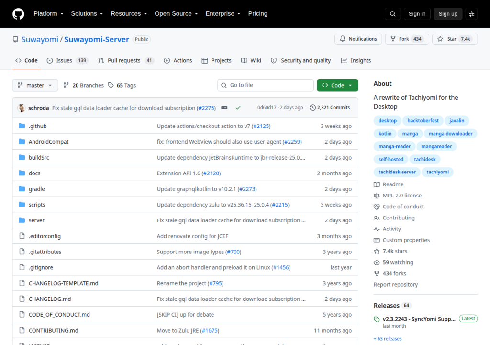This screenshot has width=490, height=345.
Task: Click Report repository link
Action: (396, 284)
